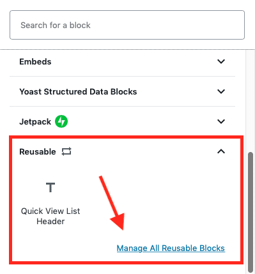255x274 pixels.
Task: Expand the Embeds section chevron
Action: coord(221,61)
